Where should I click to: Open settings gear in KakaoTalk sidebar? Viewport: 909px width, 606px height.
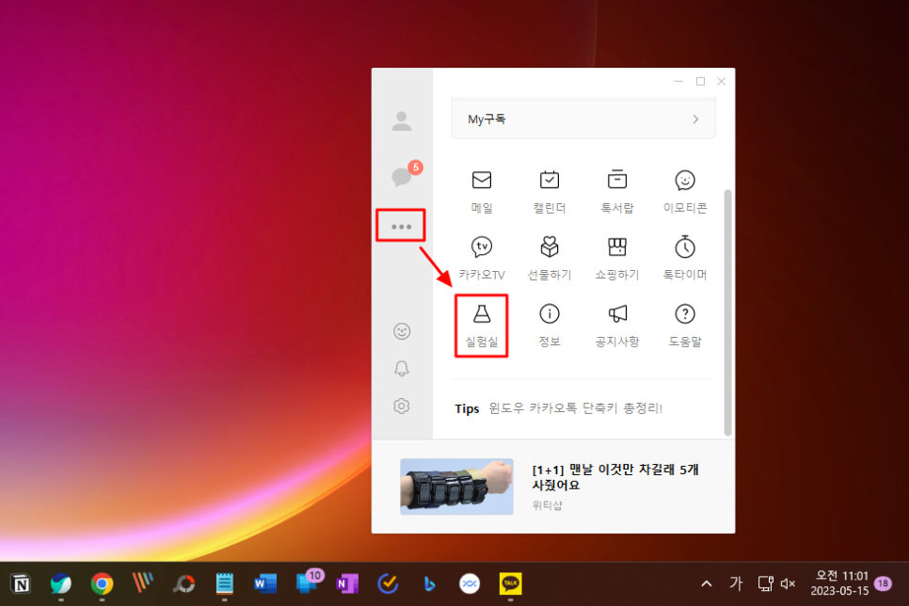coord(401,406)
